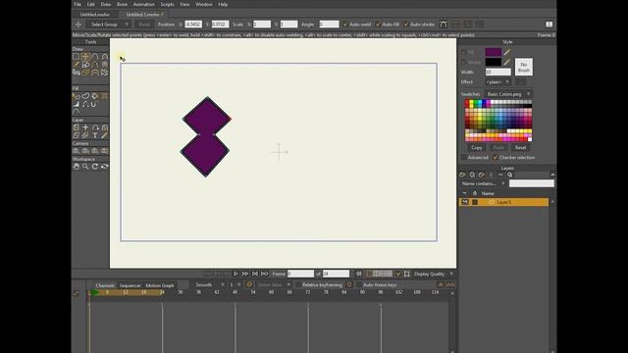
Task: Pick the Text T tool in Layer
Action: 95,135
